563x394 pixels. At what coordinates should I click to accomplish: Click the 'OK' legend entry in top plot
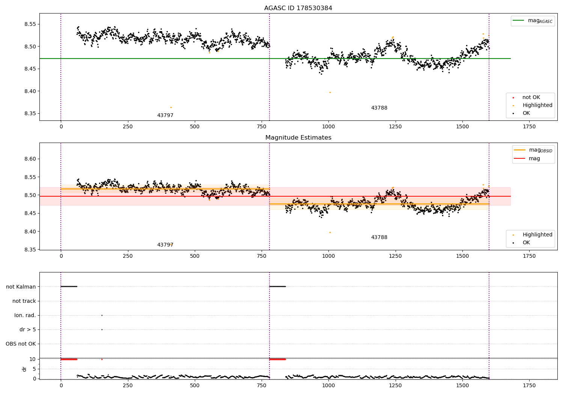(x=522, y=113)
